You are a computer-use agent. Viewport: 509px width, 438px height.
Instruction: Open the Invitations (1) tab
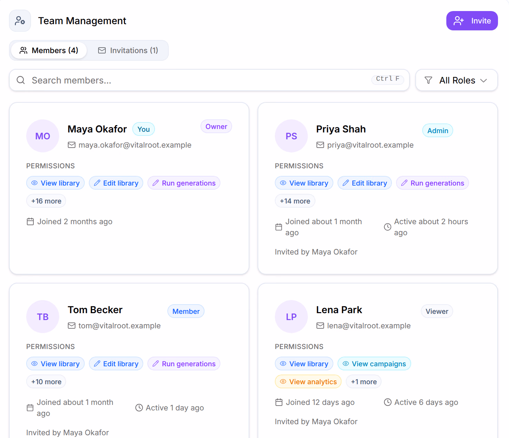point(128,50)
